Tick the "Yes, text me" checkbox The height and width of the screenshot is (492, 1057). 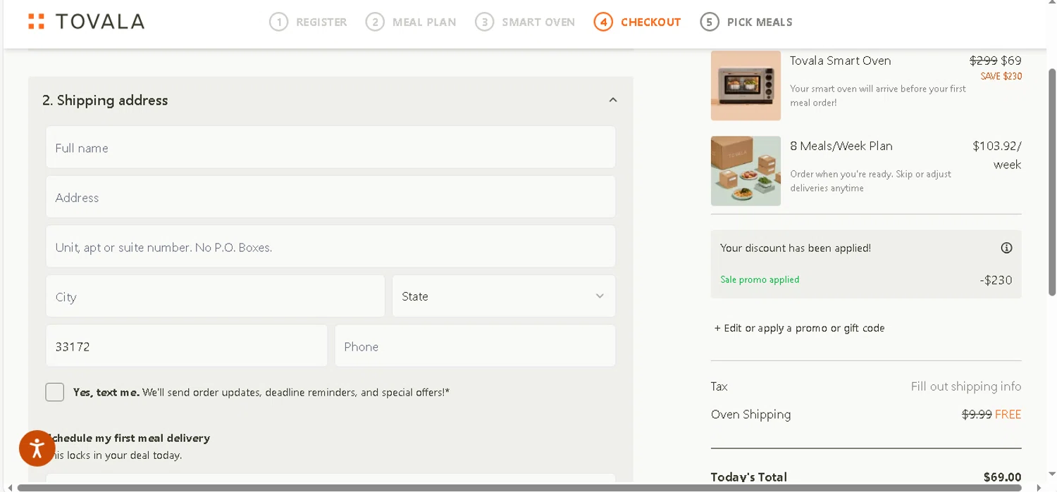pos(55,392)
